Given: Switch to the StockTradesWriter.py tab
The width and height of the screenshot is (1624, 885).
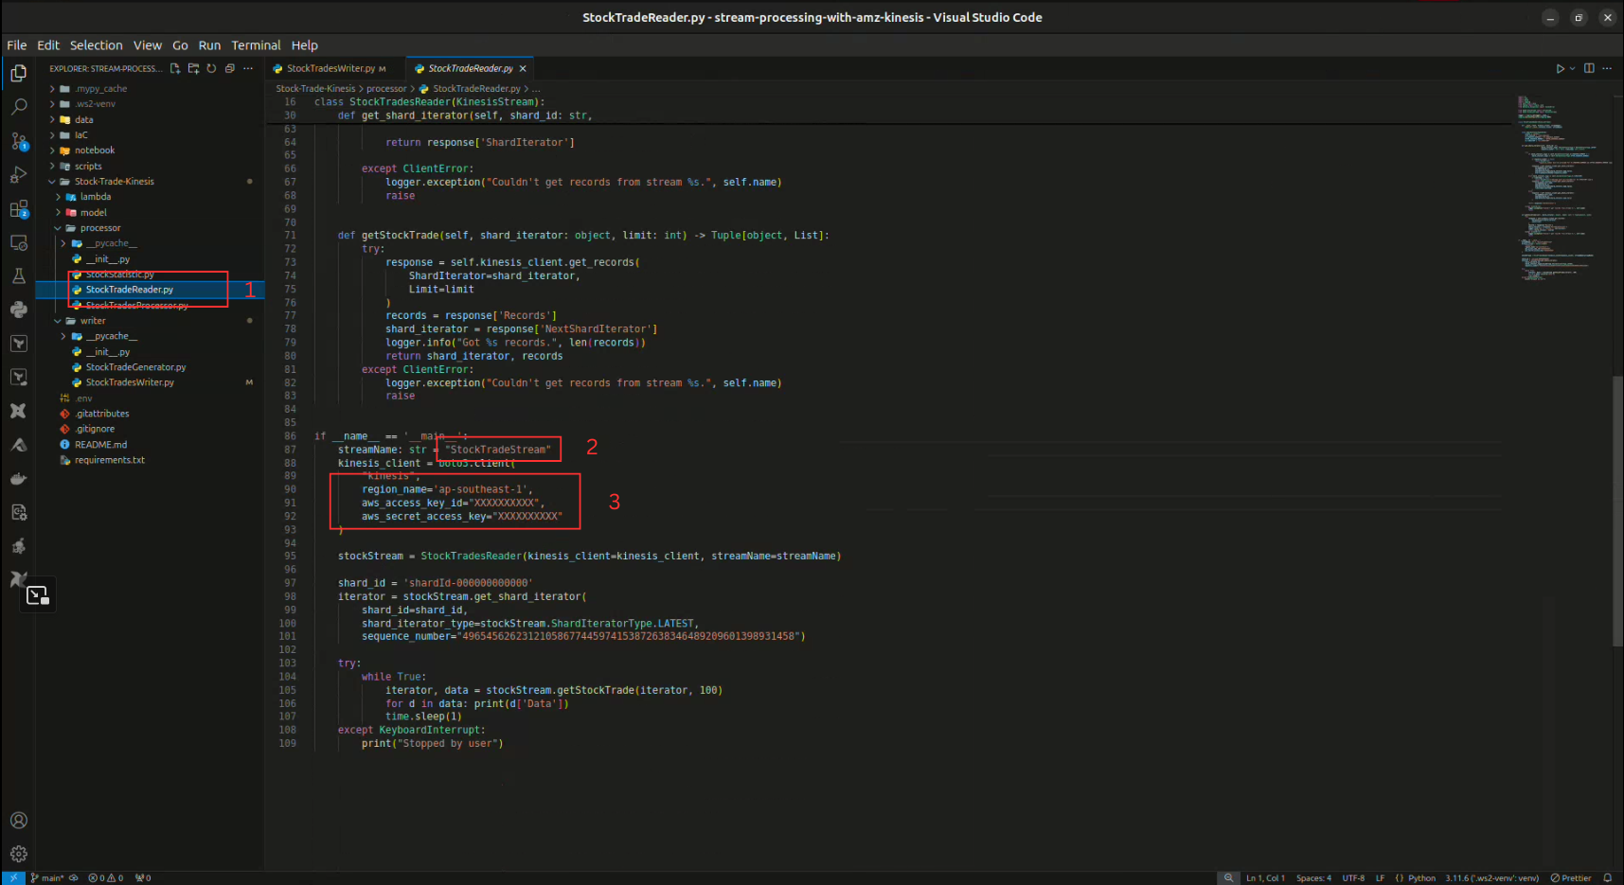Looking at the screenshot, I should 330,68.
